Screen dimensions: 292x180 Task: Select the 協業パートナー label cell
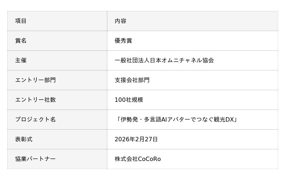[35, 159]
